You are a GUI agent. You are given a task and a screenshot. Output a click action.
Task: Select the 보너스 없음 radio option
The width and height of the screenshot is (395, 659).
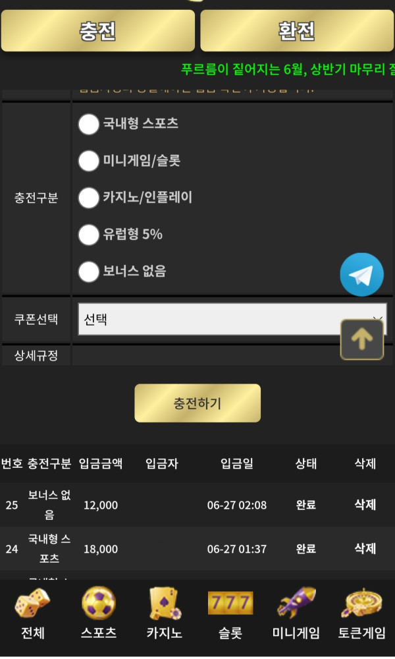pyautogui.click(x=89, y=272)
